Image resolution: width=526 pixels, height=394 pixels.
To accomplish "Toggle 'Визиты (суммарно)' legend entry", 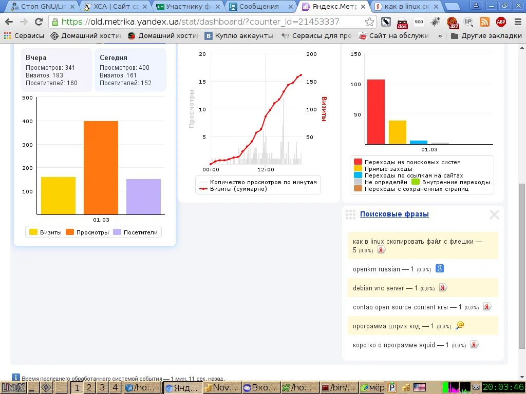I will click(x=233, y=189).
